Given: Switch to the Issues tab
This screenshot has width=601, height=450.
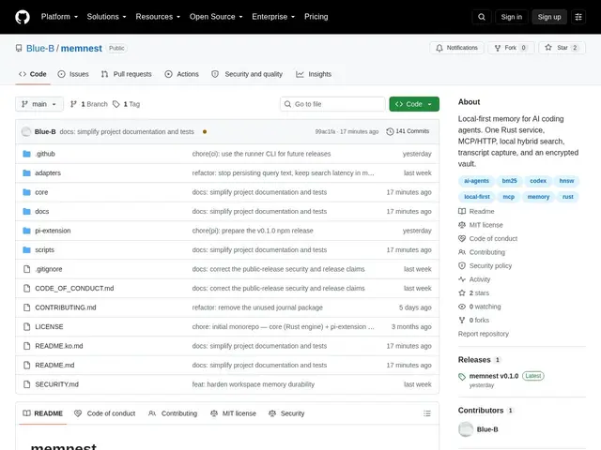Looking at the screenshot, I should coord(73,74).
